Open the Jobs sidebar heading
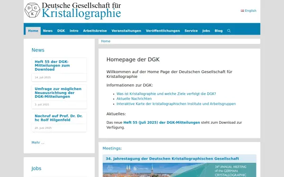Viewport: 284px width, 177px height. (36, 169)
